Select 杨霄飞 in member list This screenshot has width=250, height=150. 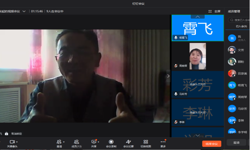[x=237, y=85]
